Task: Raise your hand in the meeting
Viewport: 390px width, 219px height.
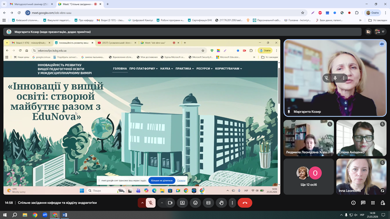Action: click(221, 203)
